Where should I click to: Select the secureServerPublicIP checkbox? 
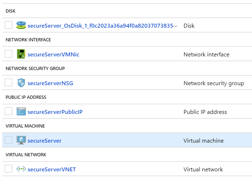point(8,111)
